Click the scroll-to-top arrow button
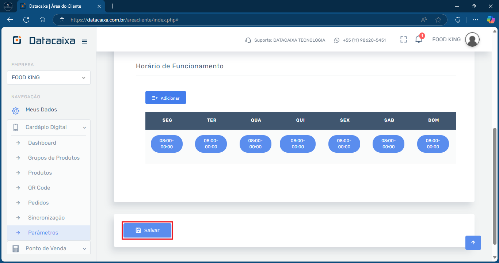Image resolution: width=499 pixels, height=263 pixels. click(473, 243)
